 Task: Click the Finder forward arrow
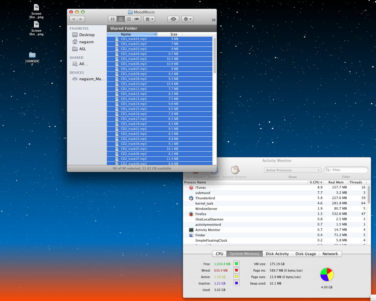(x=81, y=19)
